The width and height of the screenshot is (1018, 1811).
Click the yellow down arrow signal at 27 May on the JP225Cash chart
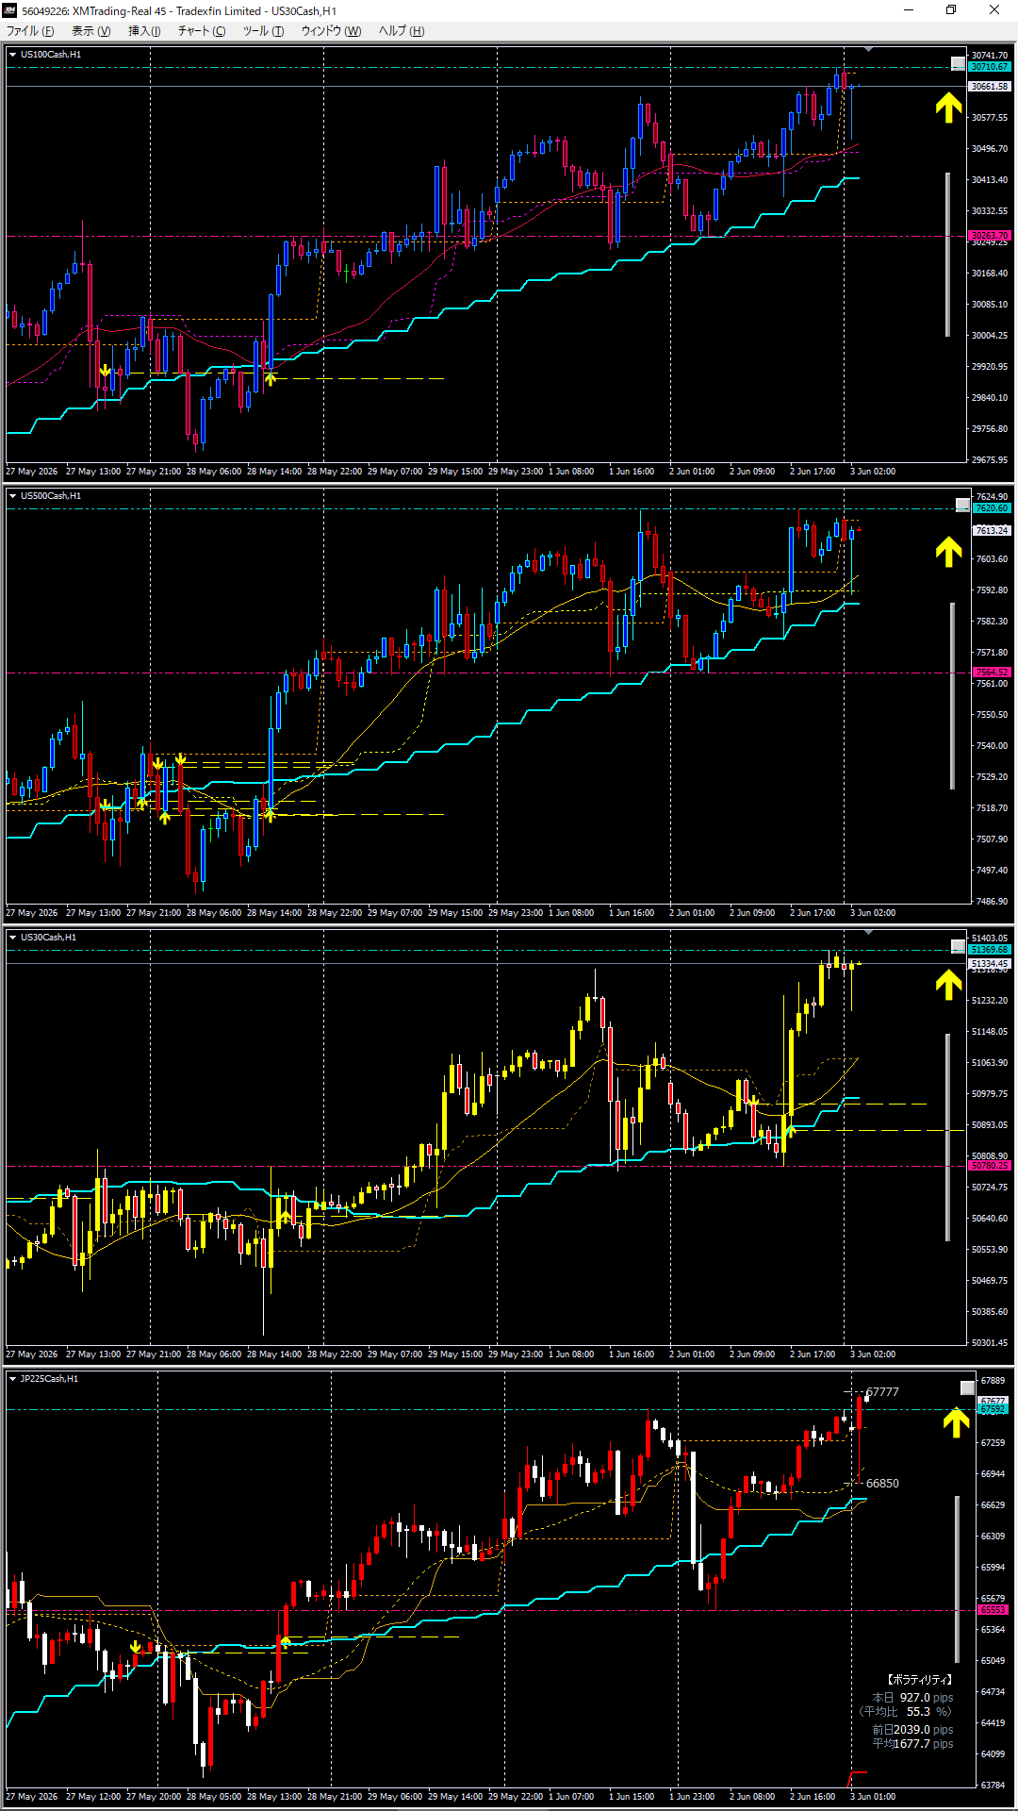[136, 1648]
